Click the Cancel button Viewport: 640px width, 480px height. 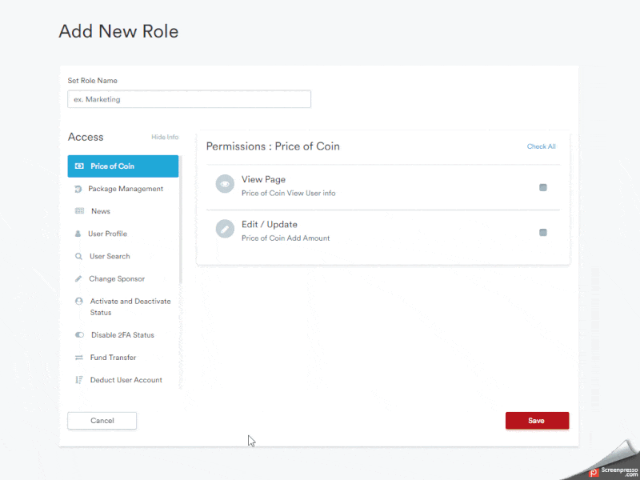point(102,420)
